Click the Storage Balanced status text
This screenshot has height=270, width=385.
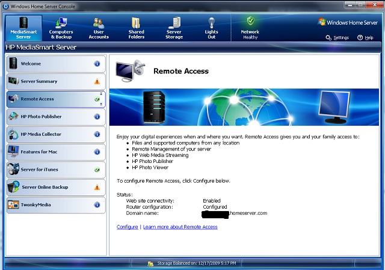197,263
